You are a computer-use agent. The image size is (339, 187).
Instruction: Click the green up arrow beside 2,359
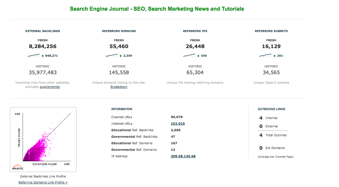pyautogui.click(x=121, y=56)
